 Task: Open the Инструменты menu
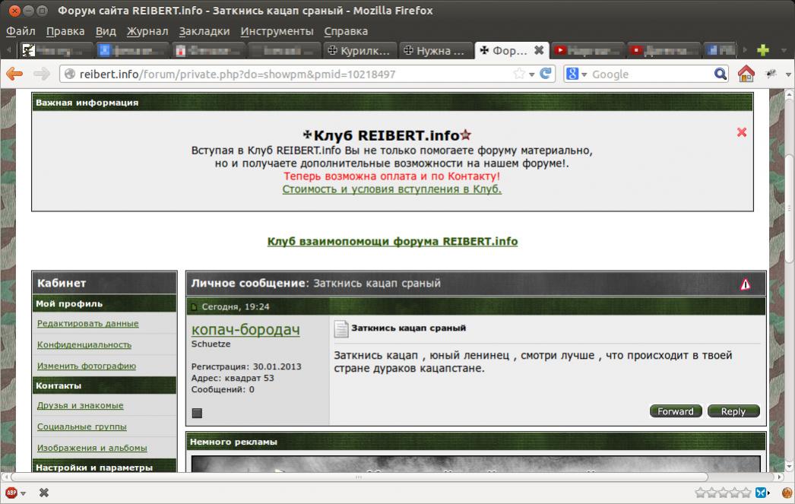coord(277,31)
